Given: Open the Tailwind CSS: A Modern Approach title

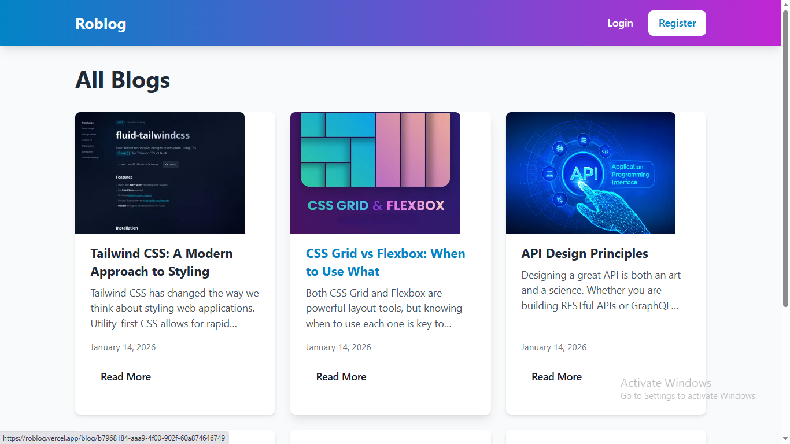Looking at the screenshot, I should pyautogui.click(x=161, y=262).
